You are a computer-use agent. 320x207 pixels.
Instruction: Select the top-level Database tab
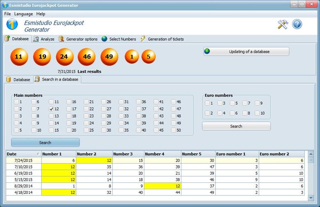[17, 39]
